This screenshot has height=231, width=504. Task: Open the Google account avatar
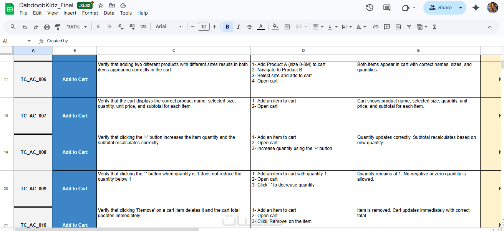[x=492, y=8]
